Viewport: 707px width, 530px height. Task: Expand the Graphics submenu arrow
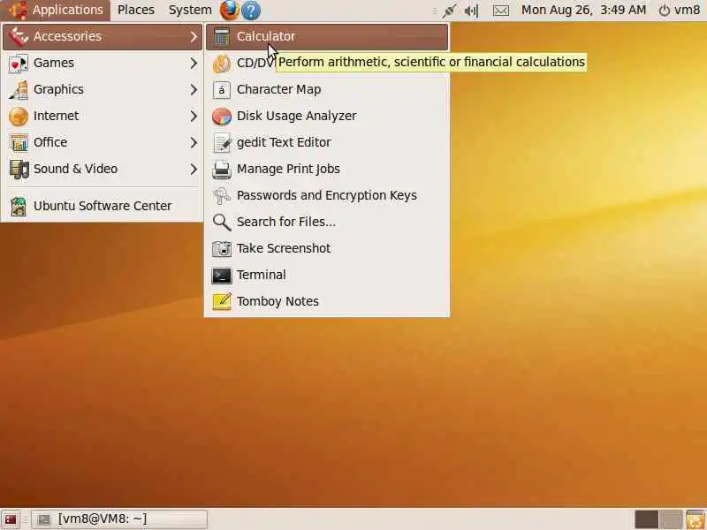(194, 90)
